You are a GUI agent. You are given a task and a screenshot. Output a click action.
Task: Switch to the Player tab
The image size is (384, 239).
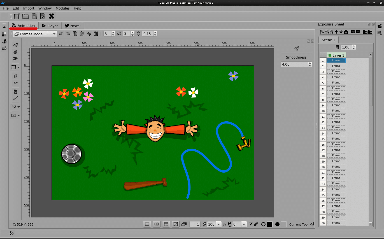(x=50, y=26)
